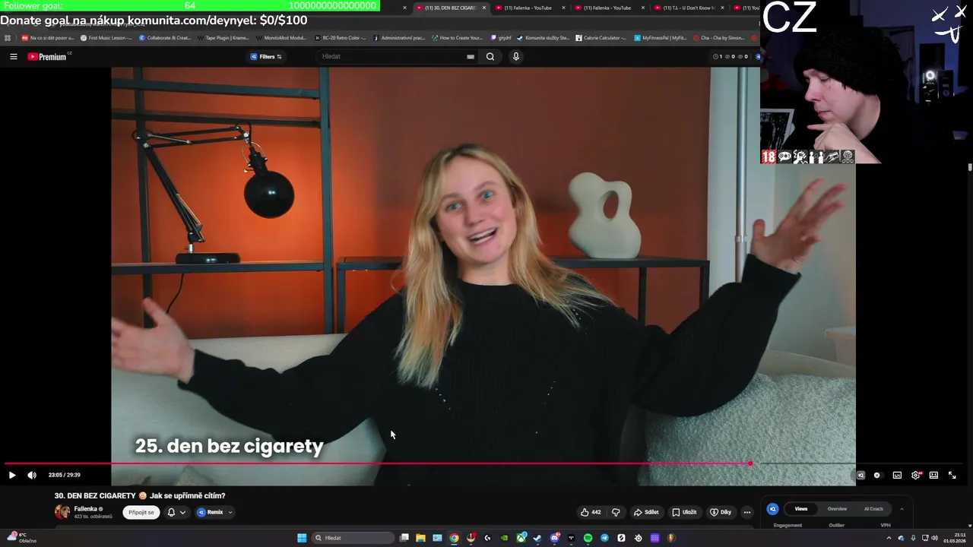Enter fullscreen mode
973x547 pixels.
[952, 475]
